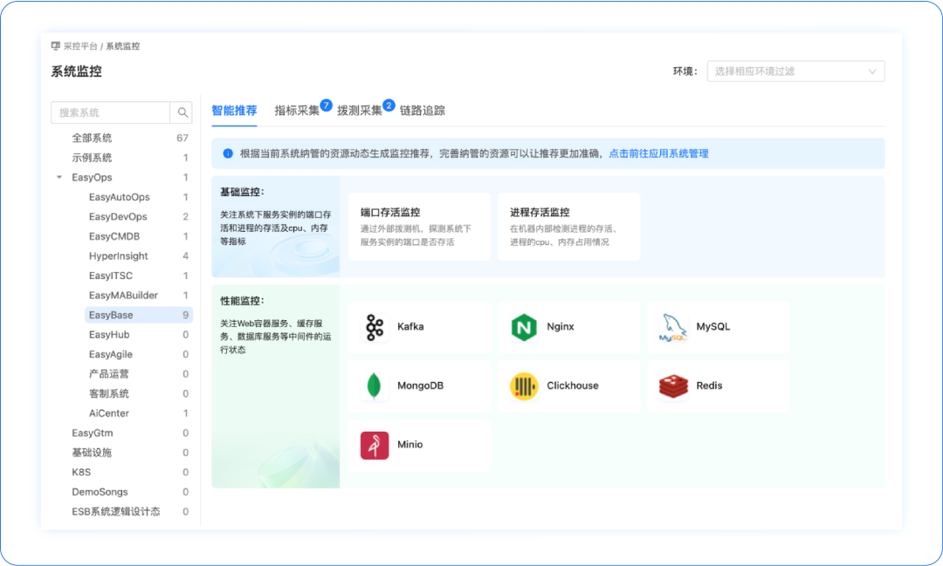Switch to the 智能推荐 tab
Screen dimensions: 943x566
coord(234,111)
